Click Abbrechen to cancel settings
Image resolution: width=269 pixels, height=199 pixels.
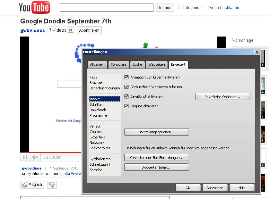(x=215, y=188)
